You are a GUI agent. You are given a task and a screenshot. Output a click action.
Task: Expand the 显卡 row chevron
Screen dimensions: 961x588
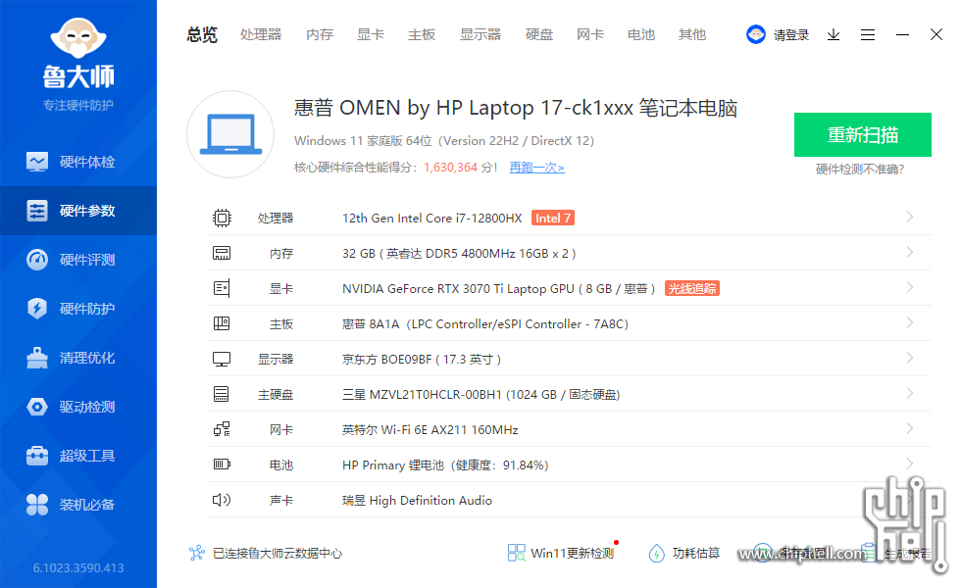910,287
